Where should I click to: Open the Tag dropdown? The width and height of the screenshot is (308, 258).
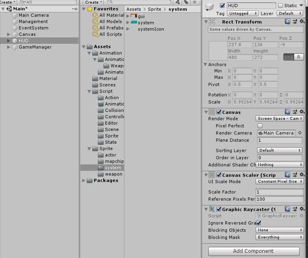click(243, 14)
